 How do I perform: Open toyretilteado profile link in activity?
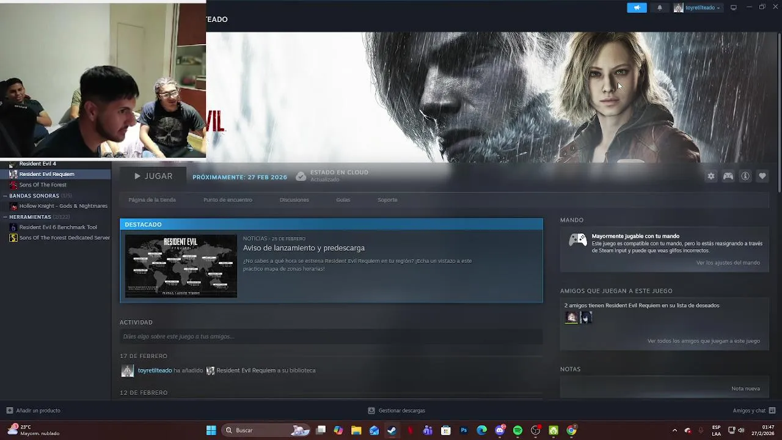point(155,370)
